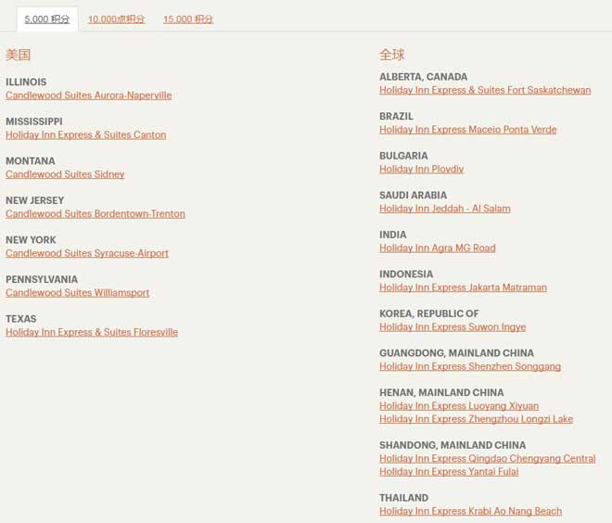Open Holiday Inn Express Krabi Ao Nang Beach

pos(471,511)
